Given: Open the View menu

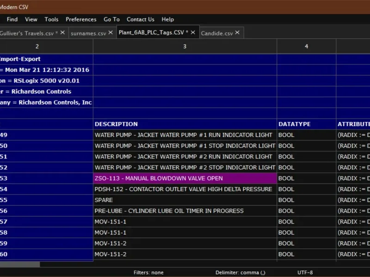Looking at the screenshot, I should 31,19.
